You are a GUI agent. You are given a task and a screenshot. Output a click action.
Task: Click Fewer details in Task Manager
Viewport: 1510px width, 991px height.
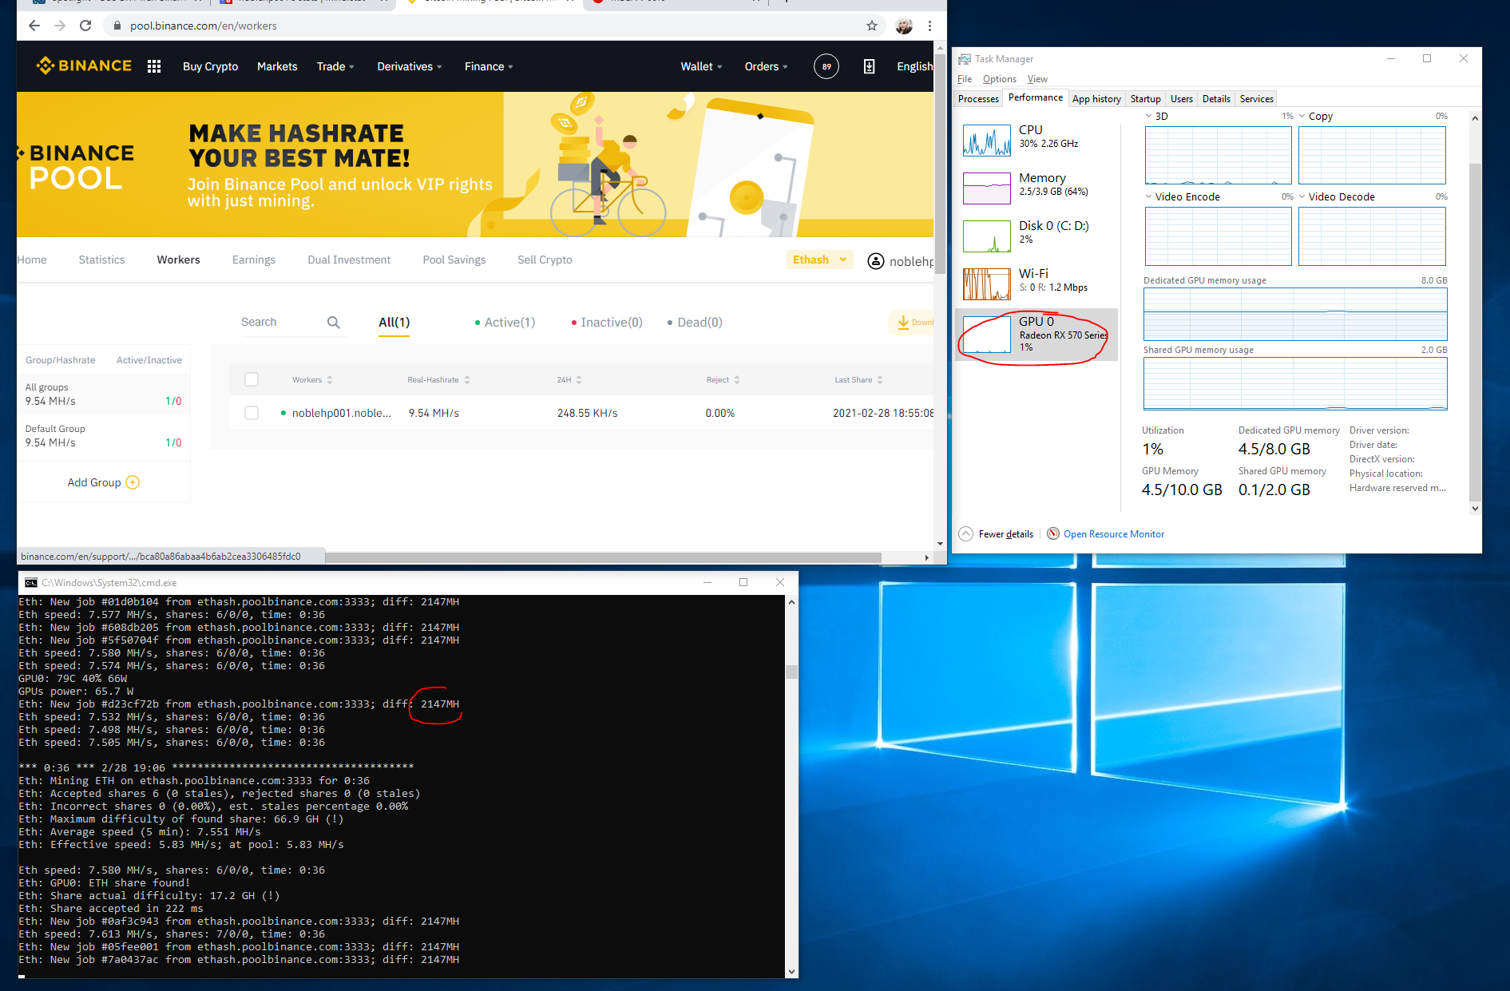click(x=1005, y=534)
